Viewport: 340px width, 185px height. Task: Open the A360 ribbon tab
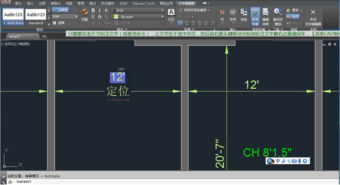click(x=123, y=3)
